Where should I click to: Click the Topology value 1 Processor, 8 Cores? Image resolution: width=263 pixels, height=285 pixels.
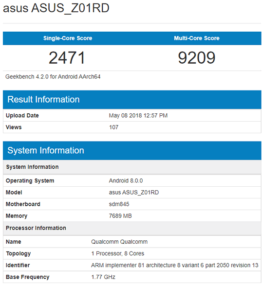click(x=117, y=253)
